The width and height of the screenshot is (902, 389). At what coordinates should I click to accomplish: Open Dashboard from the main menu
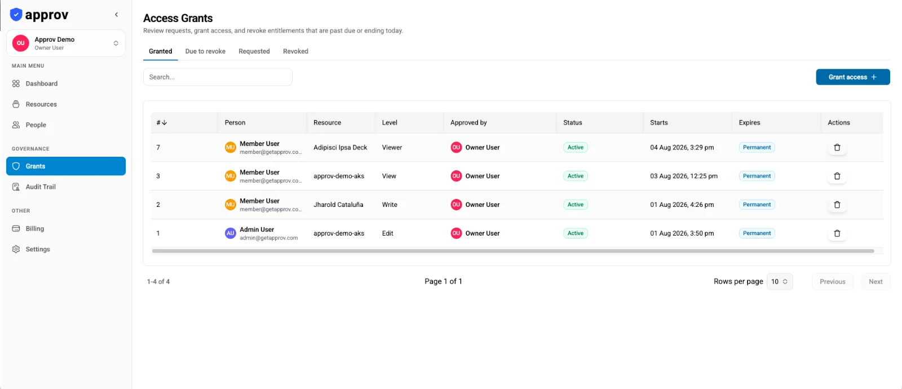click(x=66, y=83)
